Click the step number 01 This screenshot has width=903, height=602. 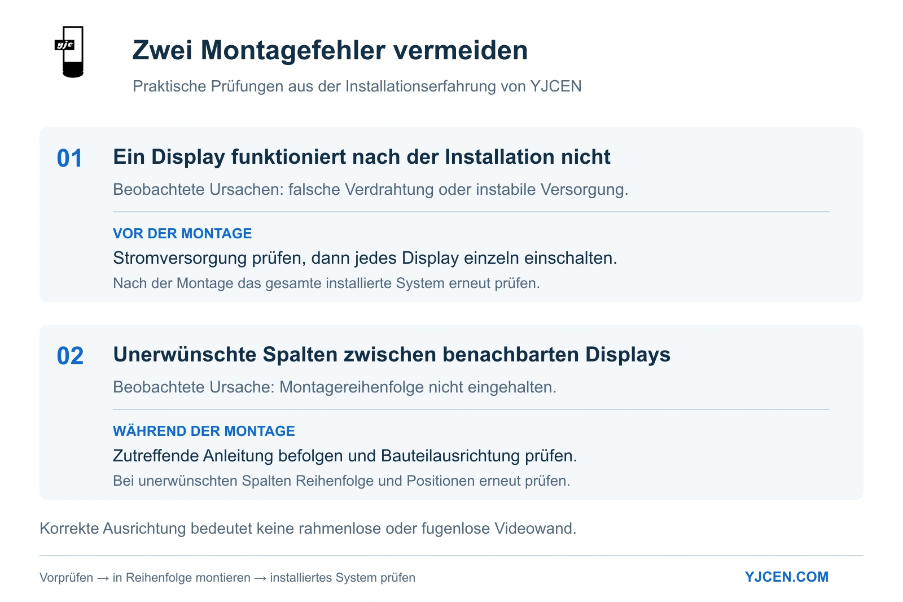click(70, 158)
